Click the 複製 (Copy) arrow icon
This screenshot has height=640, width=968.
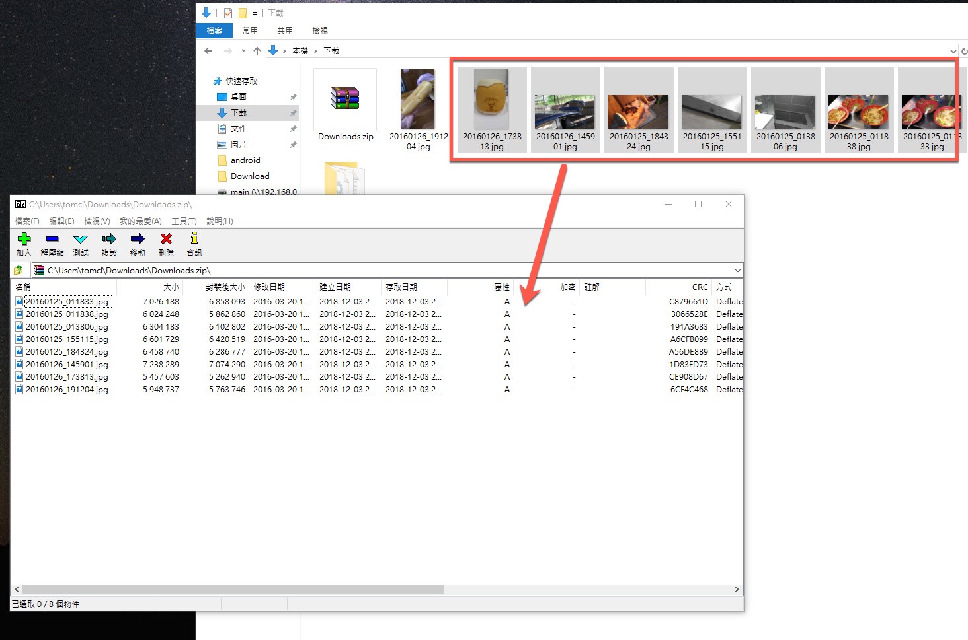[x=109, y=239]
